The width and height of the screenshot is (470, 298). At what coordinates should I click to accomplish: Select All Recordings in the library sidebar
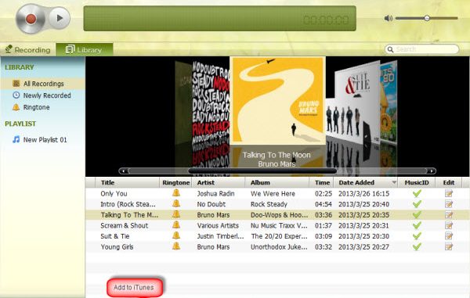[42, 84]
